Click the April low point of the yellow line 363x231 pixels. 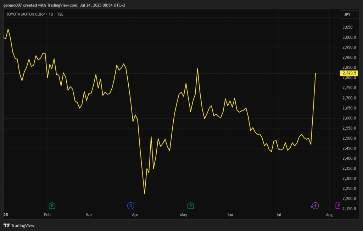click(x=145, y=193)
